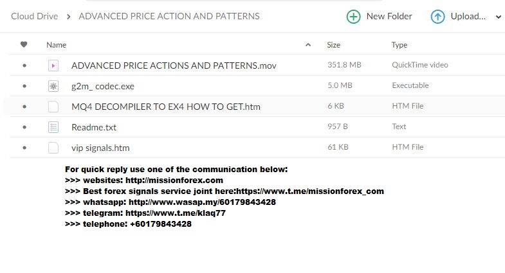Click the MQ4 DECOMPILER htm file icon
505x273 pixels.
[x=53, y=107]
